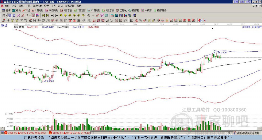Open the 文件 menu
Screen dimensions: 262x140
point(7,6)
